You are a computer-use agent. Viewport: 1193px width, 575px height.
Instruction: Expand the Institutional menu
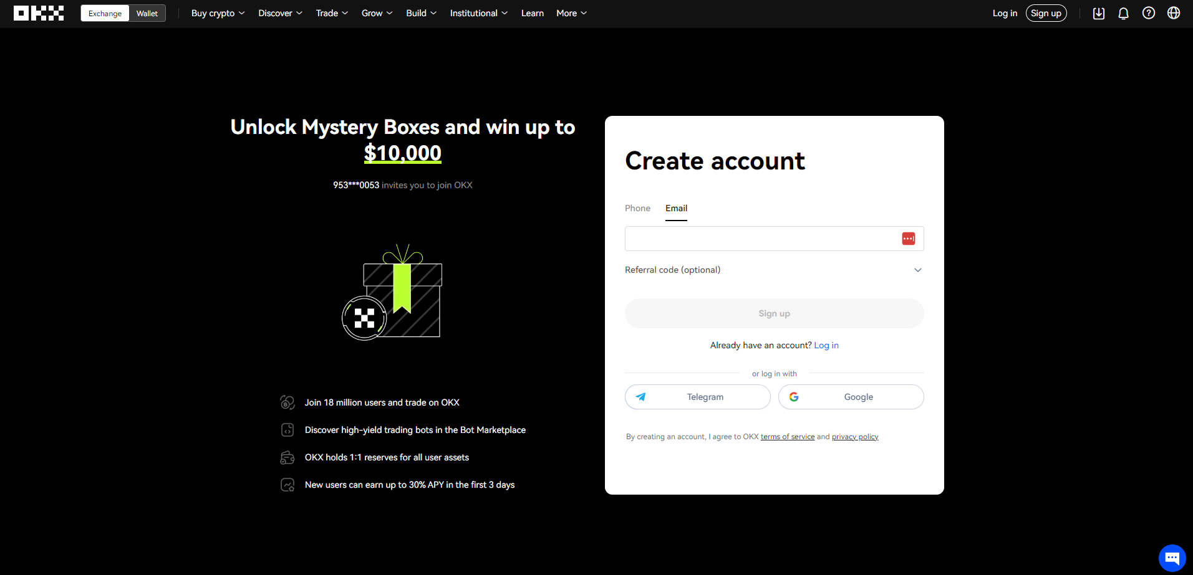coord(479,13)
